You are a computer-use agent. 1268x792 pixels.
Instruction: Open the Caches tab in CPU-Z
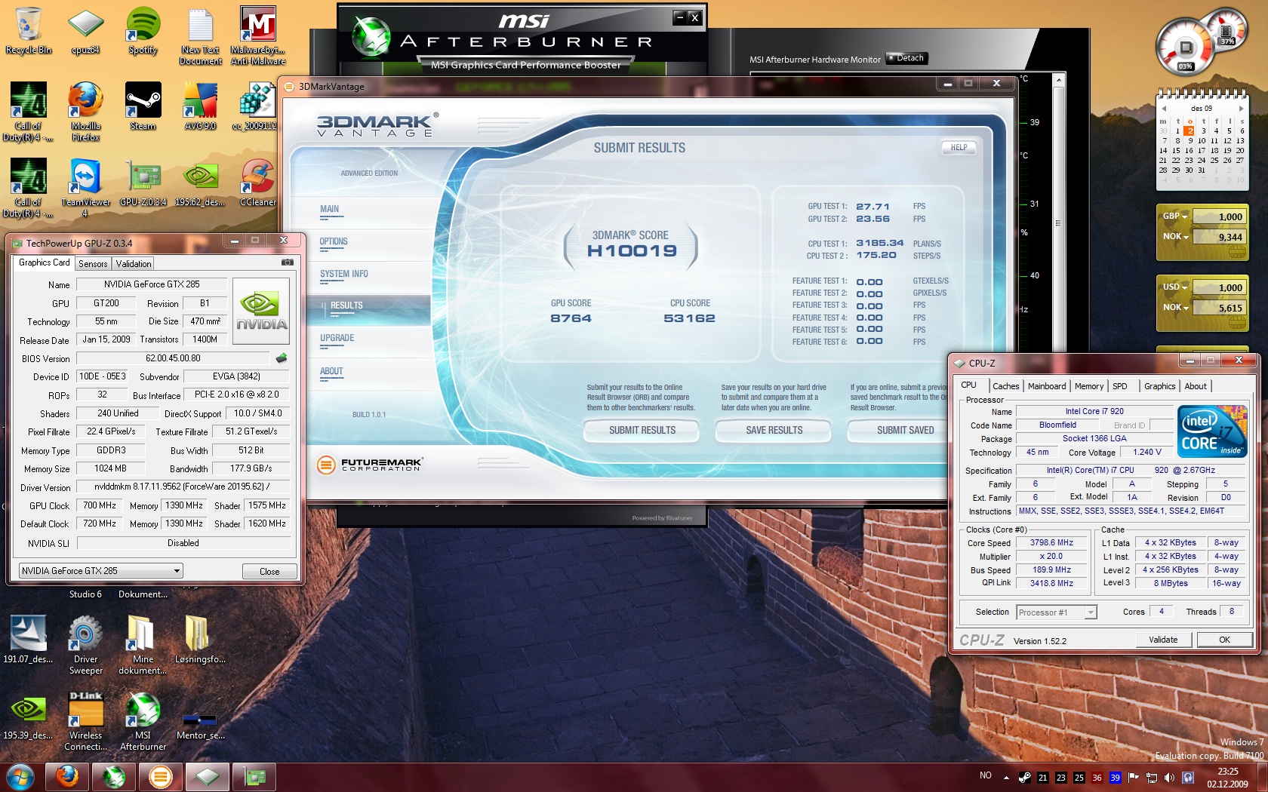1005,386
